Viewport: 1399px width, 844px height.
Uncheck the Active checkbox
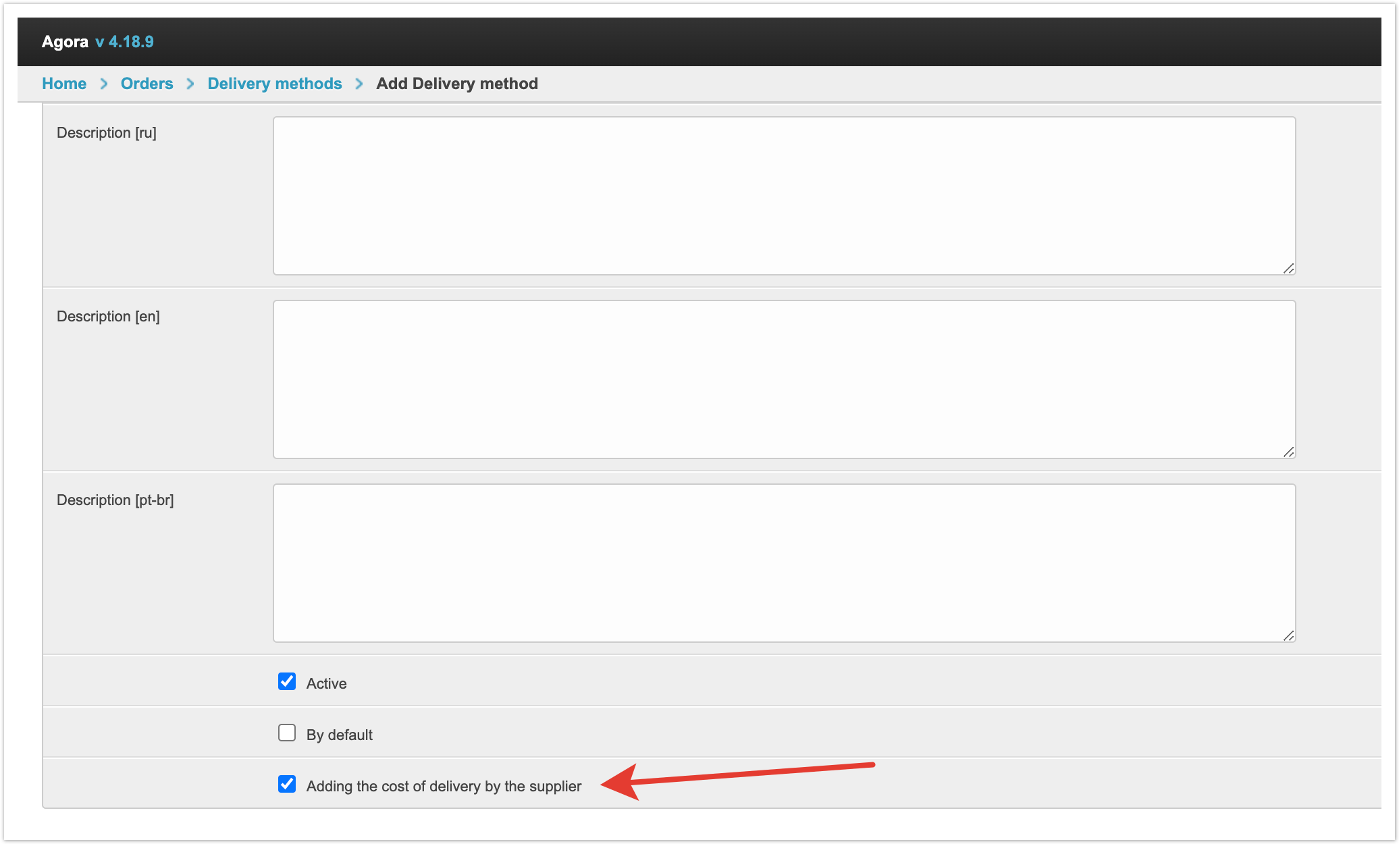[x=287, y=681]
